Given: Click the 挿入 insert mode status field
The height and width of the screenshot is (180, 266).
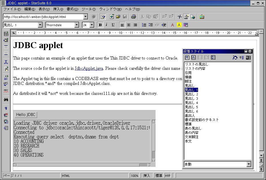Looking at the screenshot, I should click(x=147, y=176).
